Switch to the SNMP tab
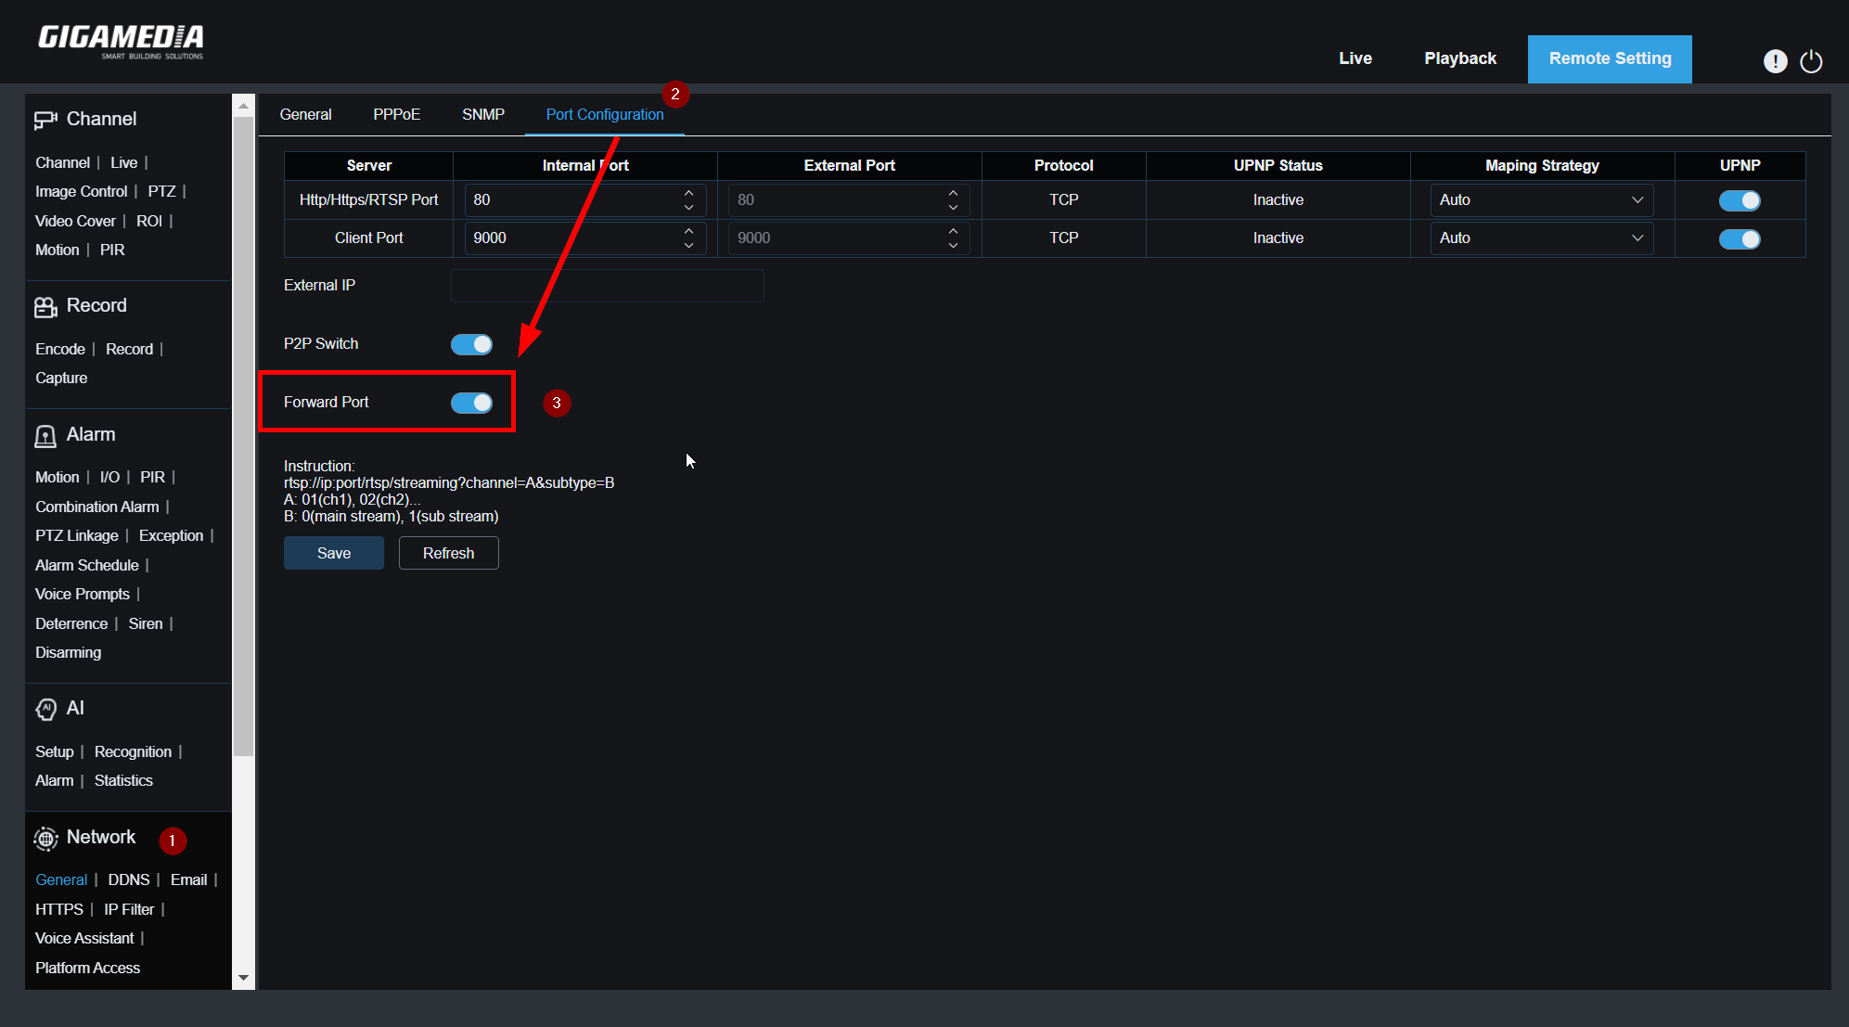1849x1027 pixels. (483, 115)
